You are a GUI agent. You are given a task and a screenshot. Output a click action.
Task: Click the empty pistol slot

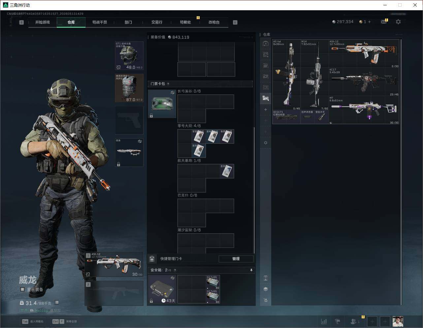(x=129, y=120)
